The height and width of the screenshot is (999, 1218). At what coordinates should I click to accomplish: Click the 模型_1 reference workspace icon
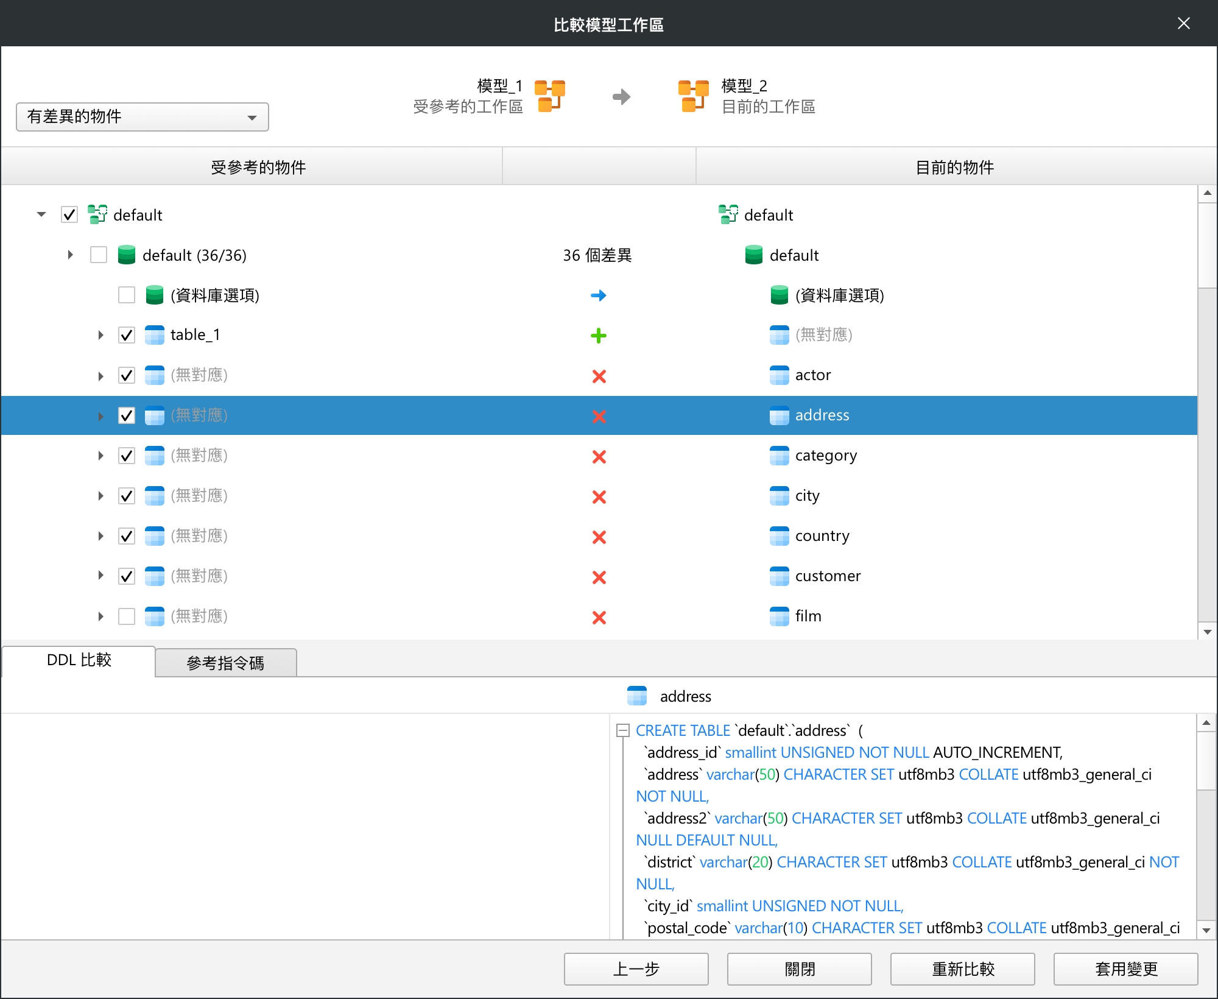[x=550, y=96]
